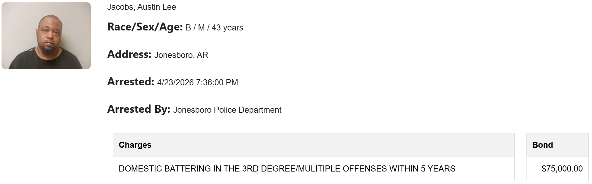The width and height of the screenshot is (592, 184).
Task: Click the arrest date 4/23/2026
Action: (175, 83)
